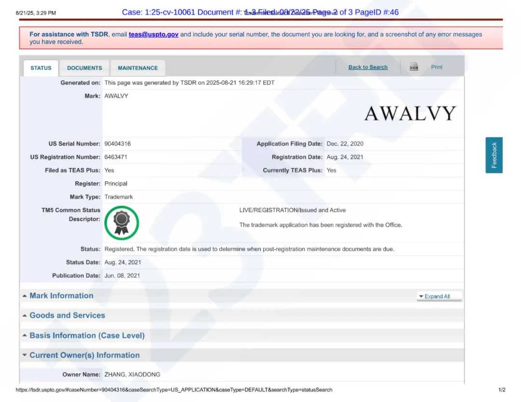Image resolution: width=521 pixels, height=402 pixels.
Task: Click the tsdr.uspto.gov URL in footer
Action: click(x=174, y=390)
